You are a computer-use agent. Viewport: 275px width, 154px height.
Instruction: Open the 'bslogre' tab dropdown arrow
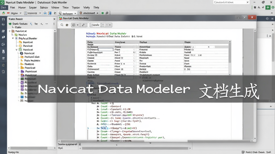coord(75,13)
